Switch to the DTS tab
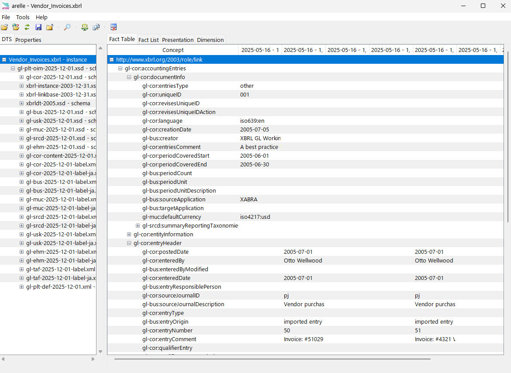Screen dimensions: 511x373 tap(7, 39)
